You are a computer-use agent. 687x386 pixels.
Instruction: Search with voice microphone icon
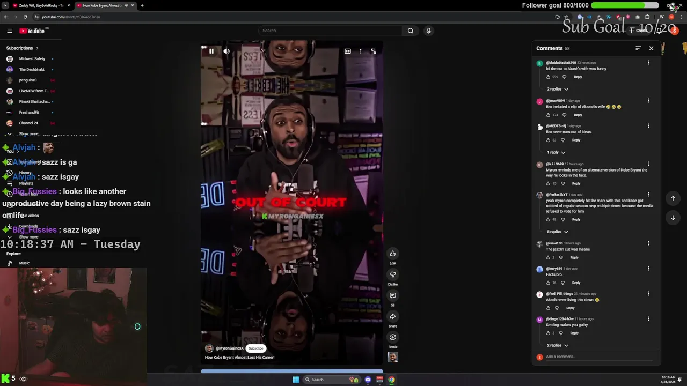tap(428, 31)
